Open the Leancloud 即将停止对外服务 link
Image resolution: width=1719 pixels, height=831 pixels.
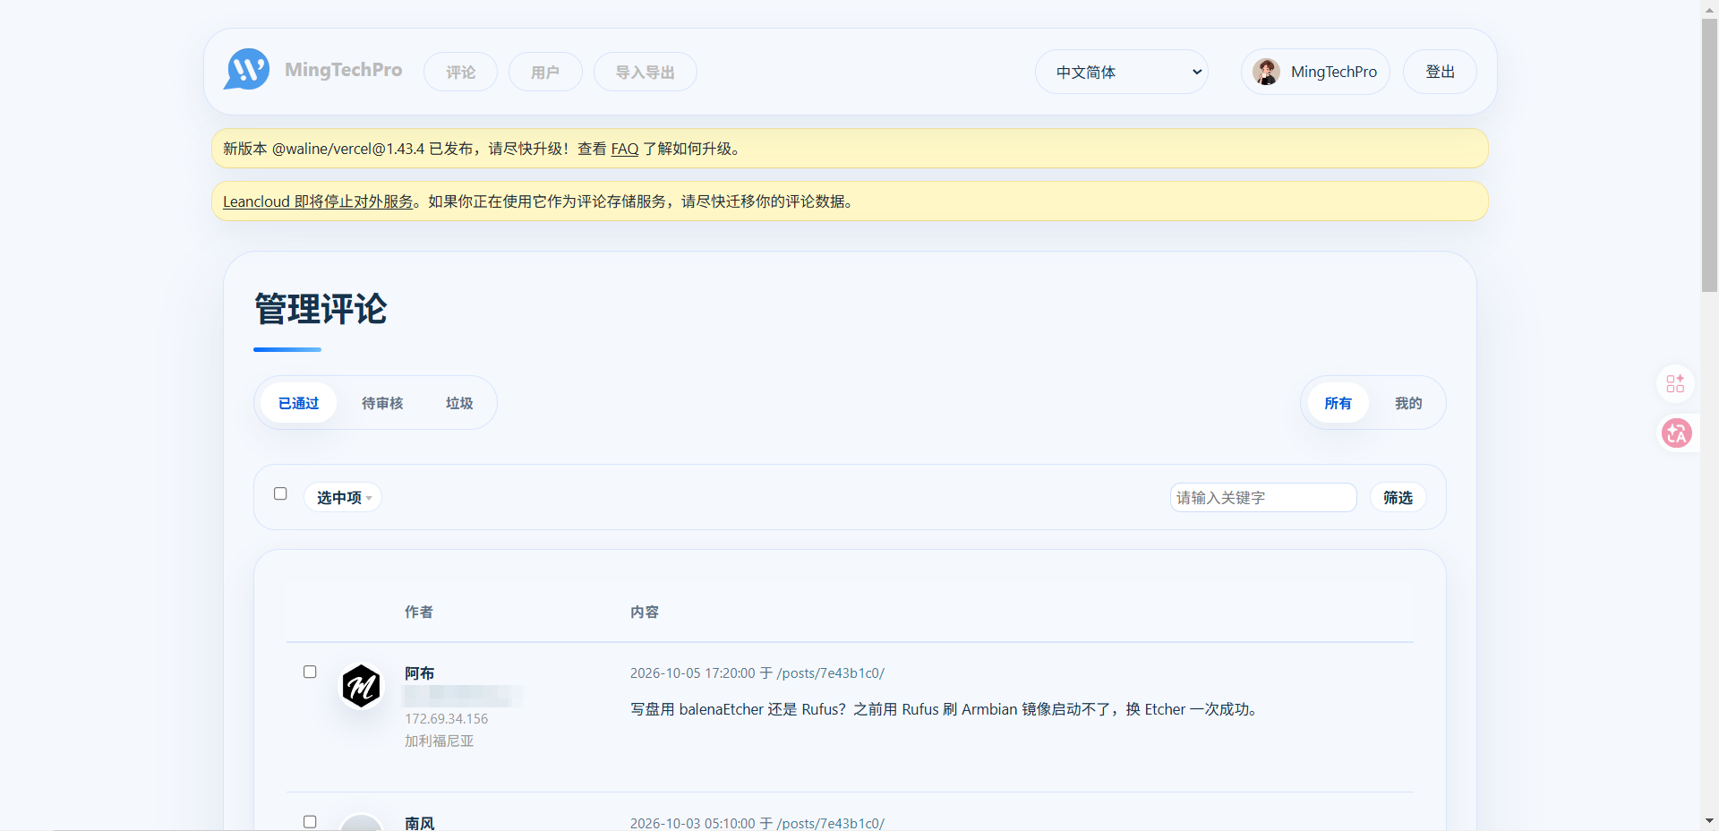318,201
